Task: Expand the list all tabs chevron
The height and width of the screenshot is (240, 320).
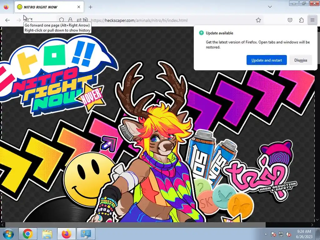Action: (x=270, y=7)
